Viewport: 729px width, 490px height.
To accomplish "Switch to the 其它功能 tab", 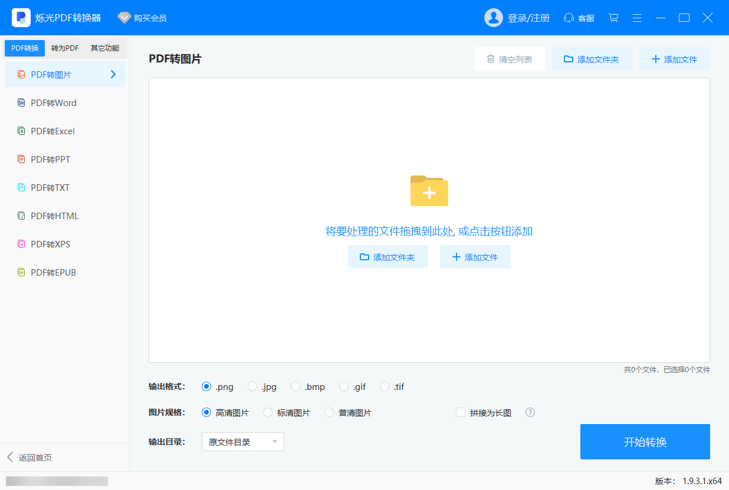I will click(x=105, y=48).
